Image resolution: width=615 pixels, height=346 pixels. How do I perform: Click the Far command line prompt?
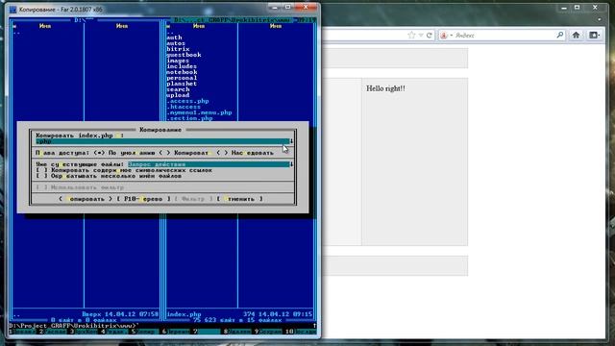click(x=74, y=326)
